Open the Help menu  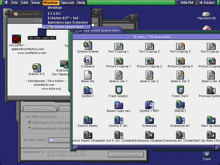(x=81, y=2)
